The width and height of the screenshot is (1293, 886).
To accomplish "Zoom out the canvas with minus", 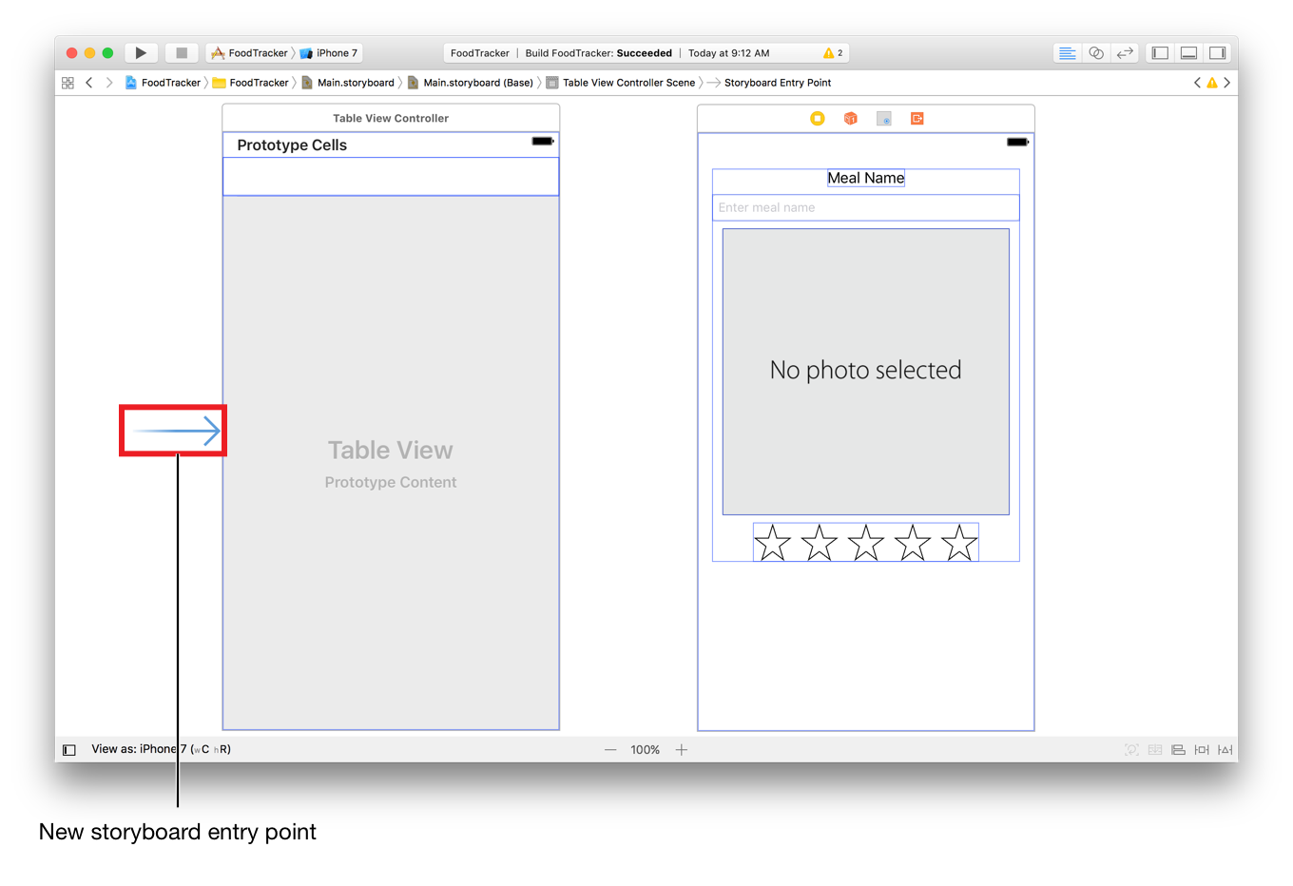I will point(610,750).
